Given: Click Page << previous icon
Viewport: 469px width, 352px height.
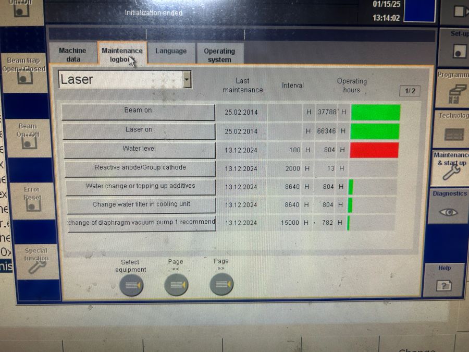Looking at the screenshot, I should point(176,284).
